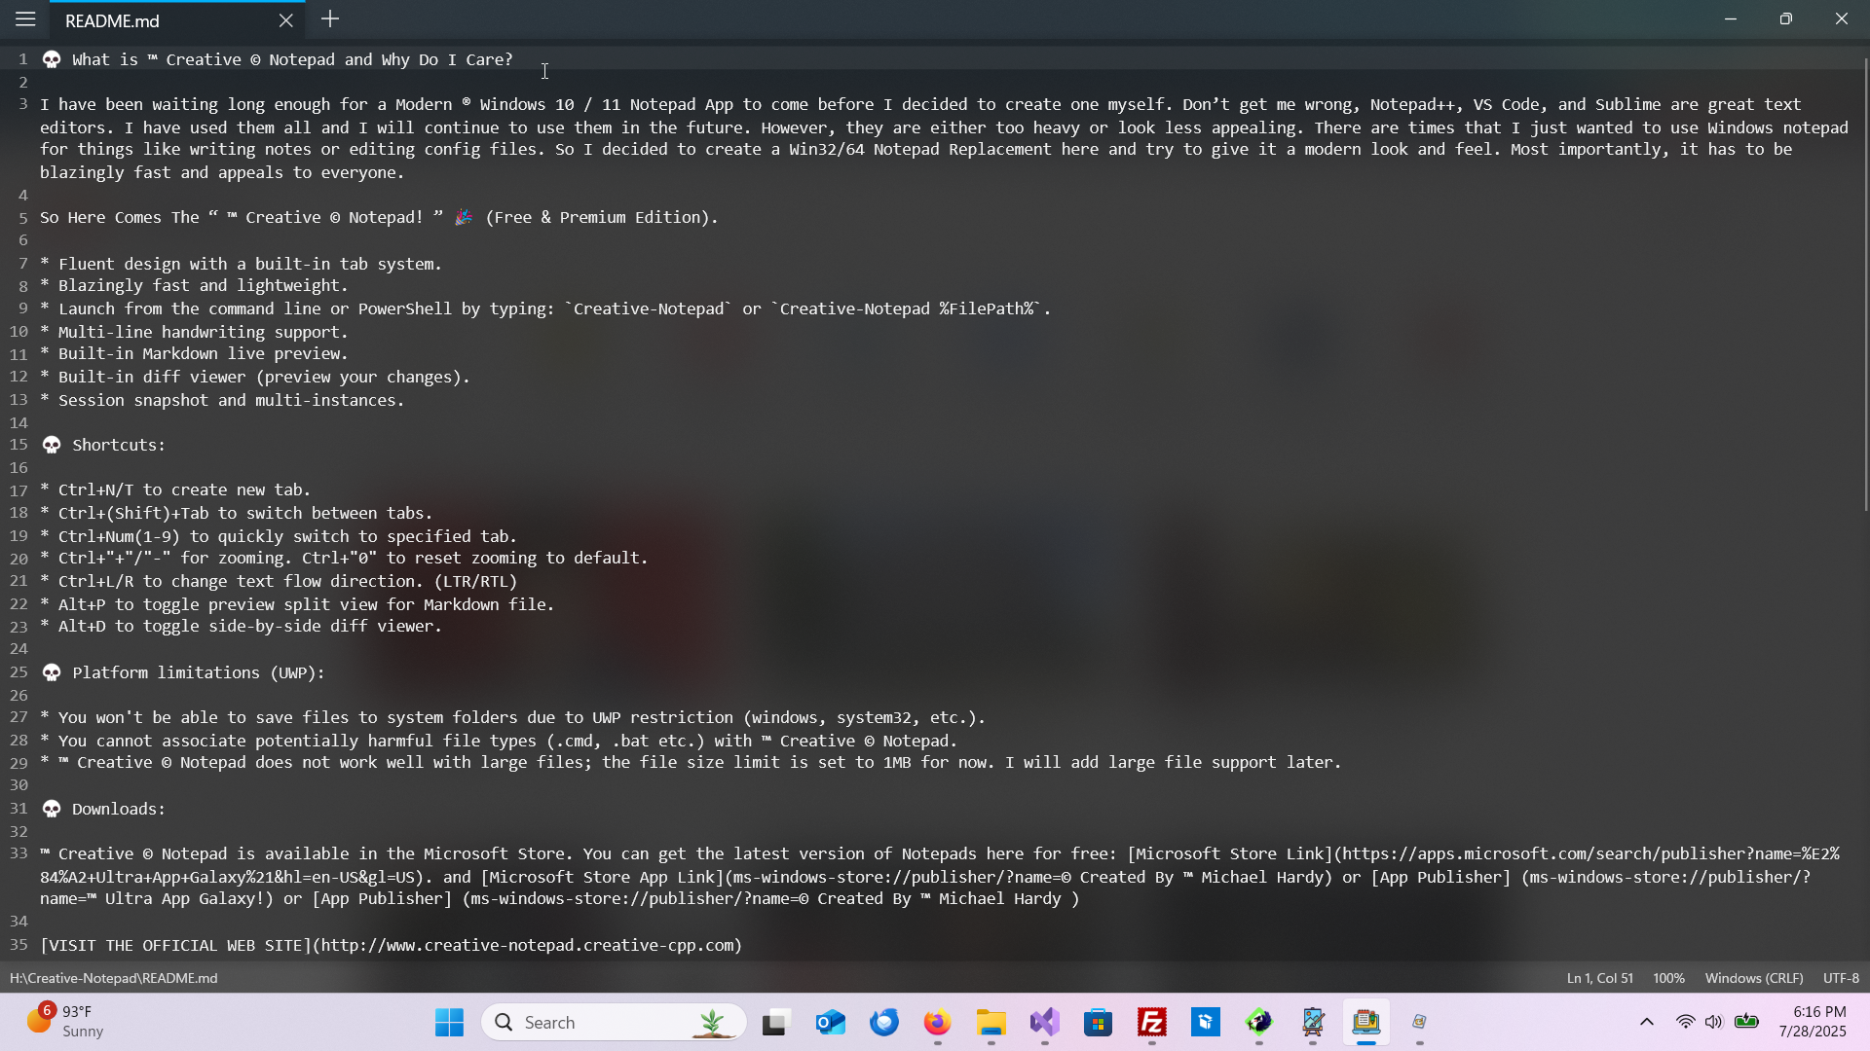Click the vertical scrollbar thumb
The height and width of the screenshot is (1051, 1870).
pos(1865,282)
